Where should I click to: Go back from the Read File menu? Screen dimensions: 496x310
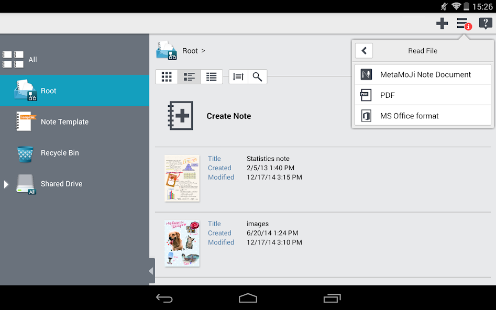364,51
